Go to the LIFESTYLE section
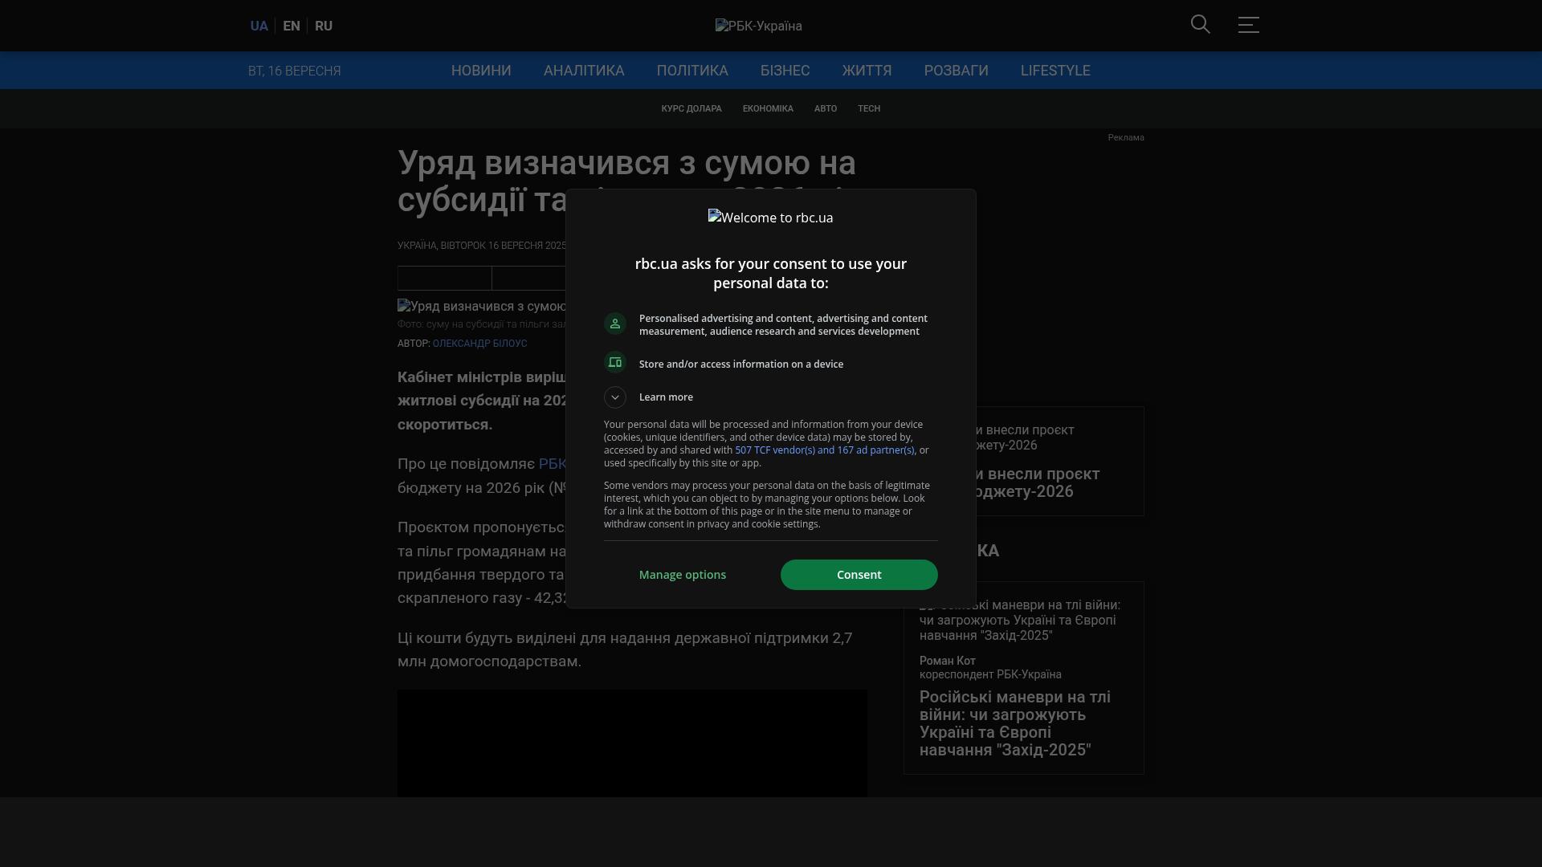Image resolution: width=1542 pixels, height=867 pixels. pos(1055,71)
